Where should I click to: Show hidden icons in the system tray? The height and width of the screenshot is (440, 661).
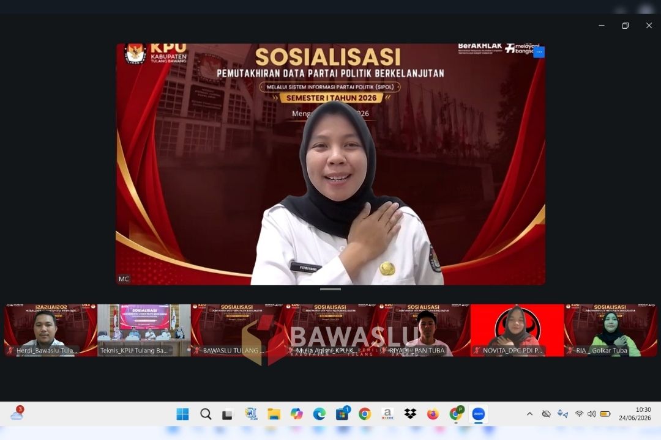click(x=529, y=414)
